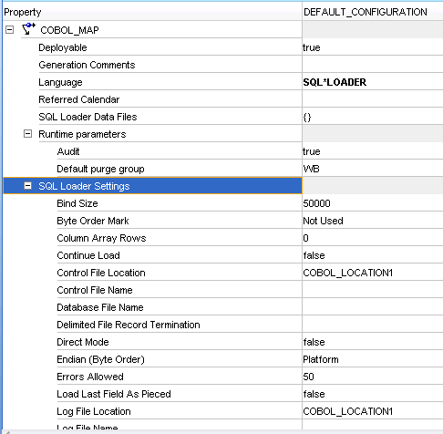Click Load Last Field As Pieced false value
The height and width of the screenshot is (434, 443).
pyautogui.click(x=314, y=394)
